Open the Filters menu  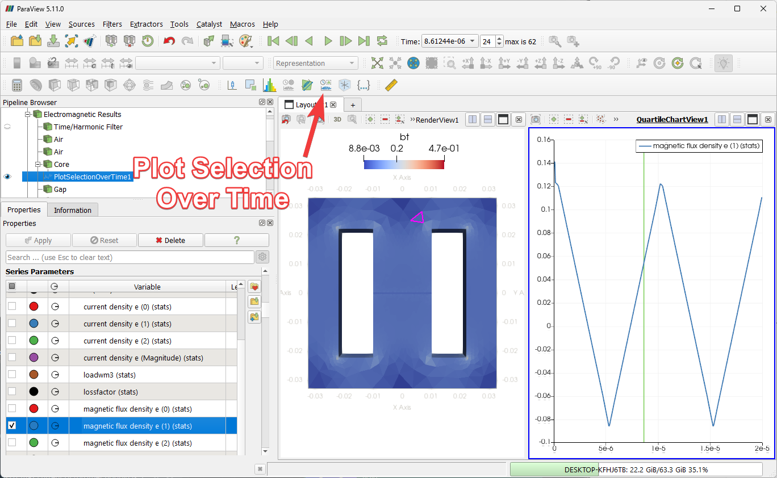click(x=112, y=24)
